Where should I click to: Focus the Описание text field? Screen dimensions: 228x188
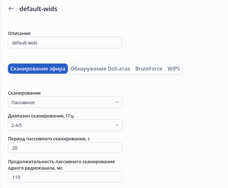tap(65, 43)
